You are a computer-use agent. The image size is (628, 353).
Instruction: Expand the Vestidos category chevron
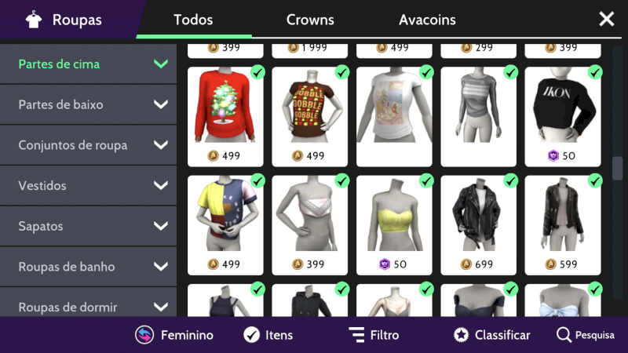coord(161,185)
